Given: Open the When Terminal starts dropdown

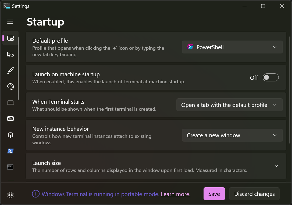Looking at the screenshot, I should 229,105.
